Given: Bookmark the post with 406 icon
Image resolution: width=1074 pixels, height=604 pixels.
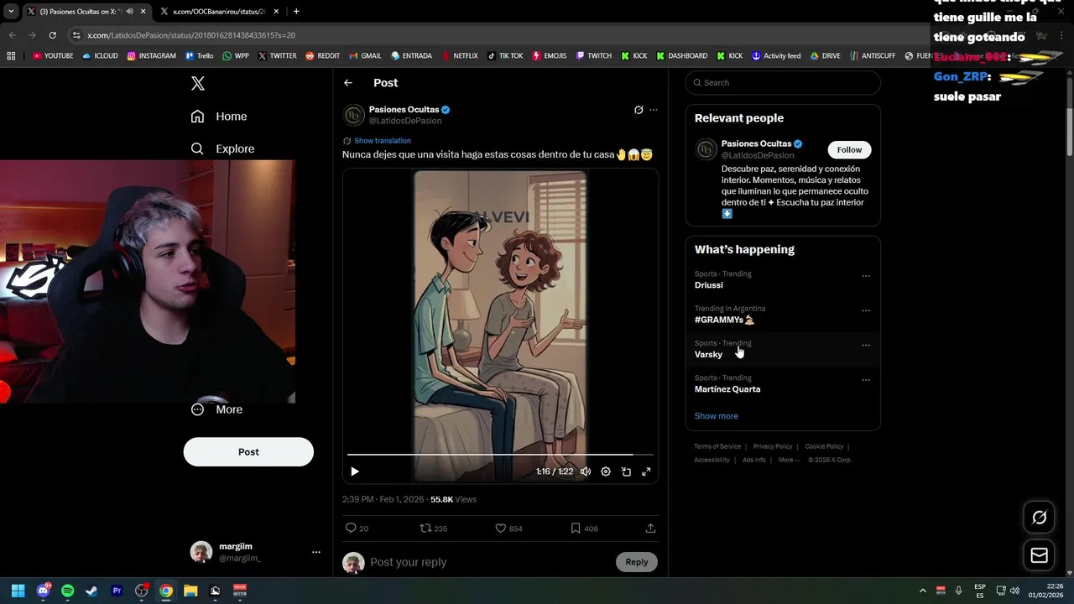Looking at the screenshot, I should pos(576,528).
